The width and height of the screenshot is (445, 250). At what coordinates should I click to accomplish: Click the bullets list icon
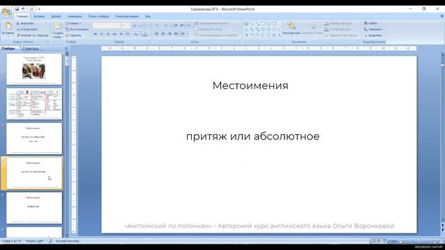[158, 26]
